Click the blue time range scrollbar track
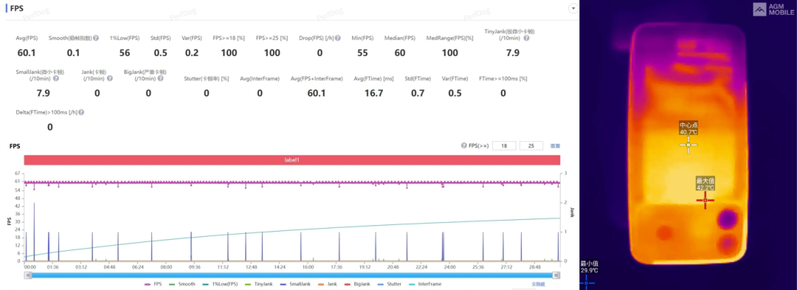Viewport: 797px width, 290px height. coord(292,275)
